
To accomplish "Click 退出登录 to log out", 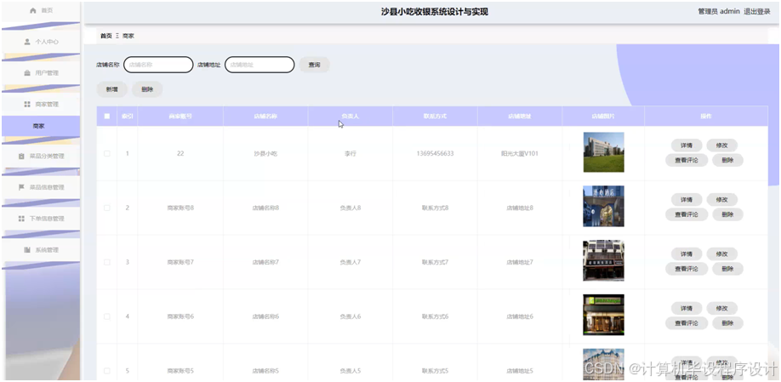I will [x=757, y=11].
